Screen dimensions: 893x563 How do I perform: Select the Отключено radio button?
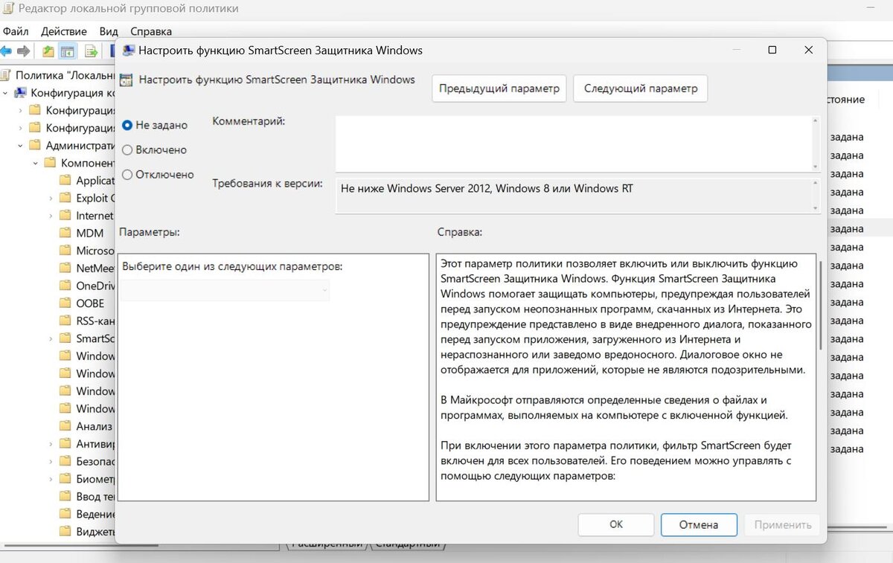[x=127, y=174]
